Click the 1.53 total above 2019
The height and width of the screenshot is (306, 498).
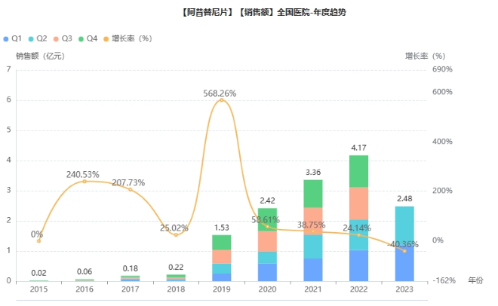tap(222, 228)
